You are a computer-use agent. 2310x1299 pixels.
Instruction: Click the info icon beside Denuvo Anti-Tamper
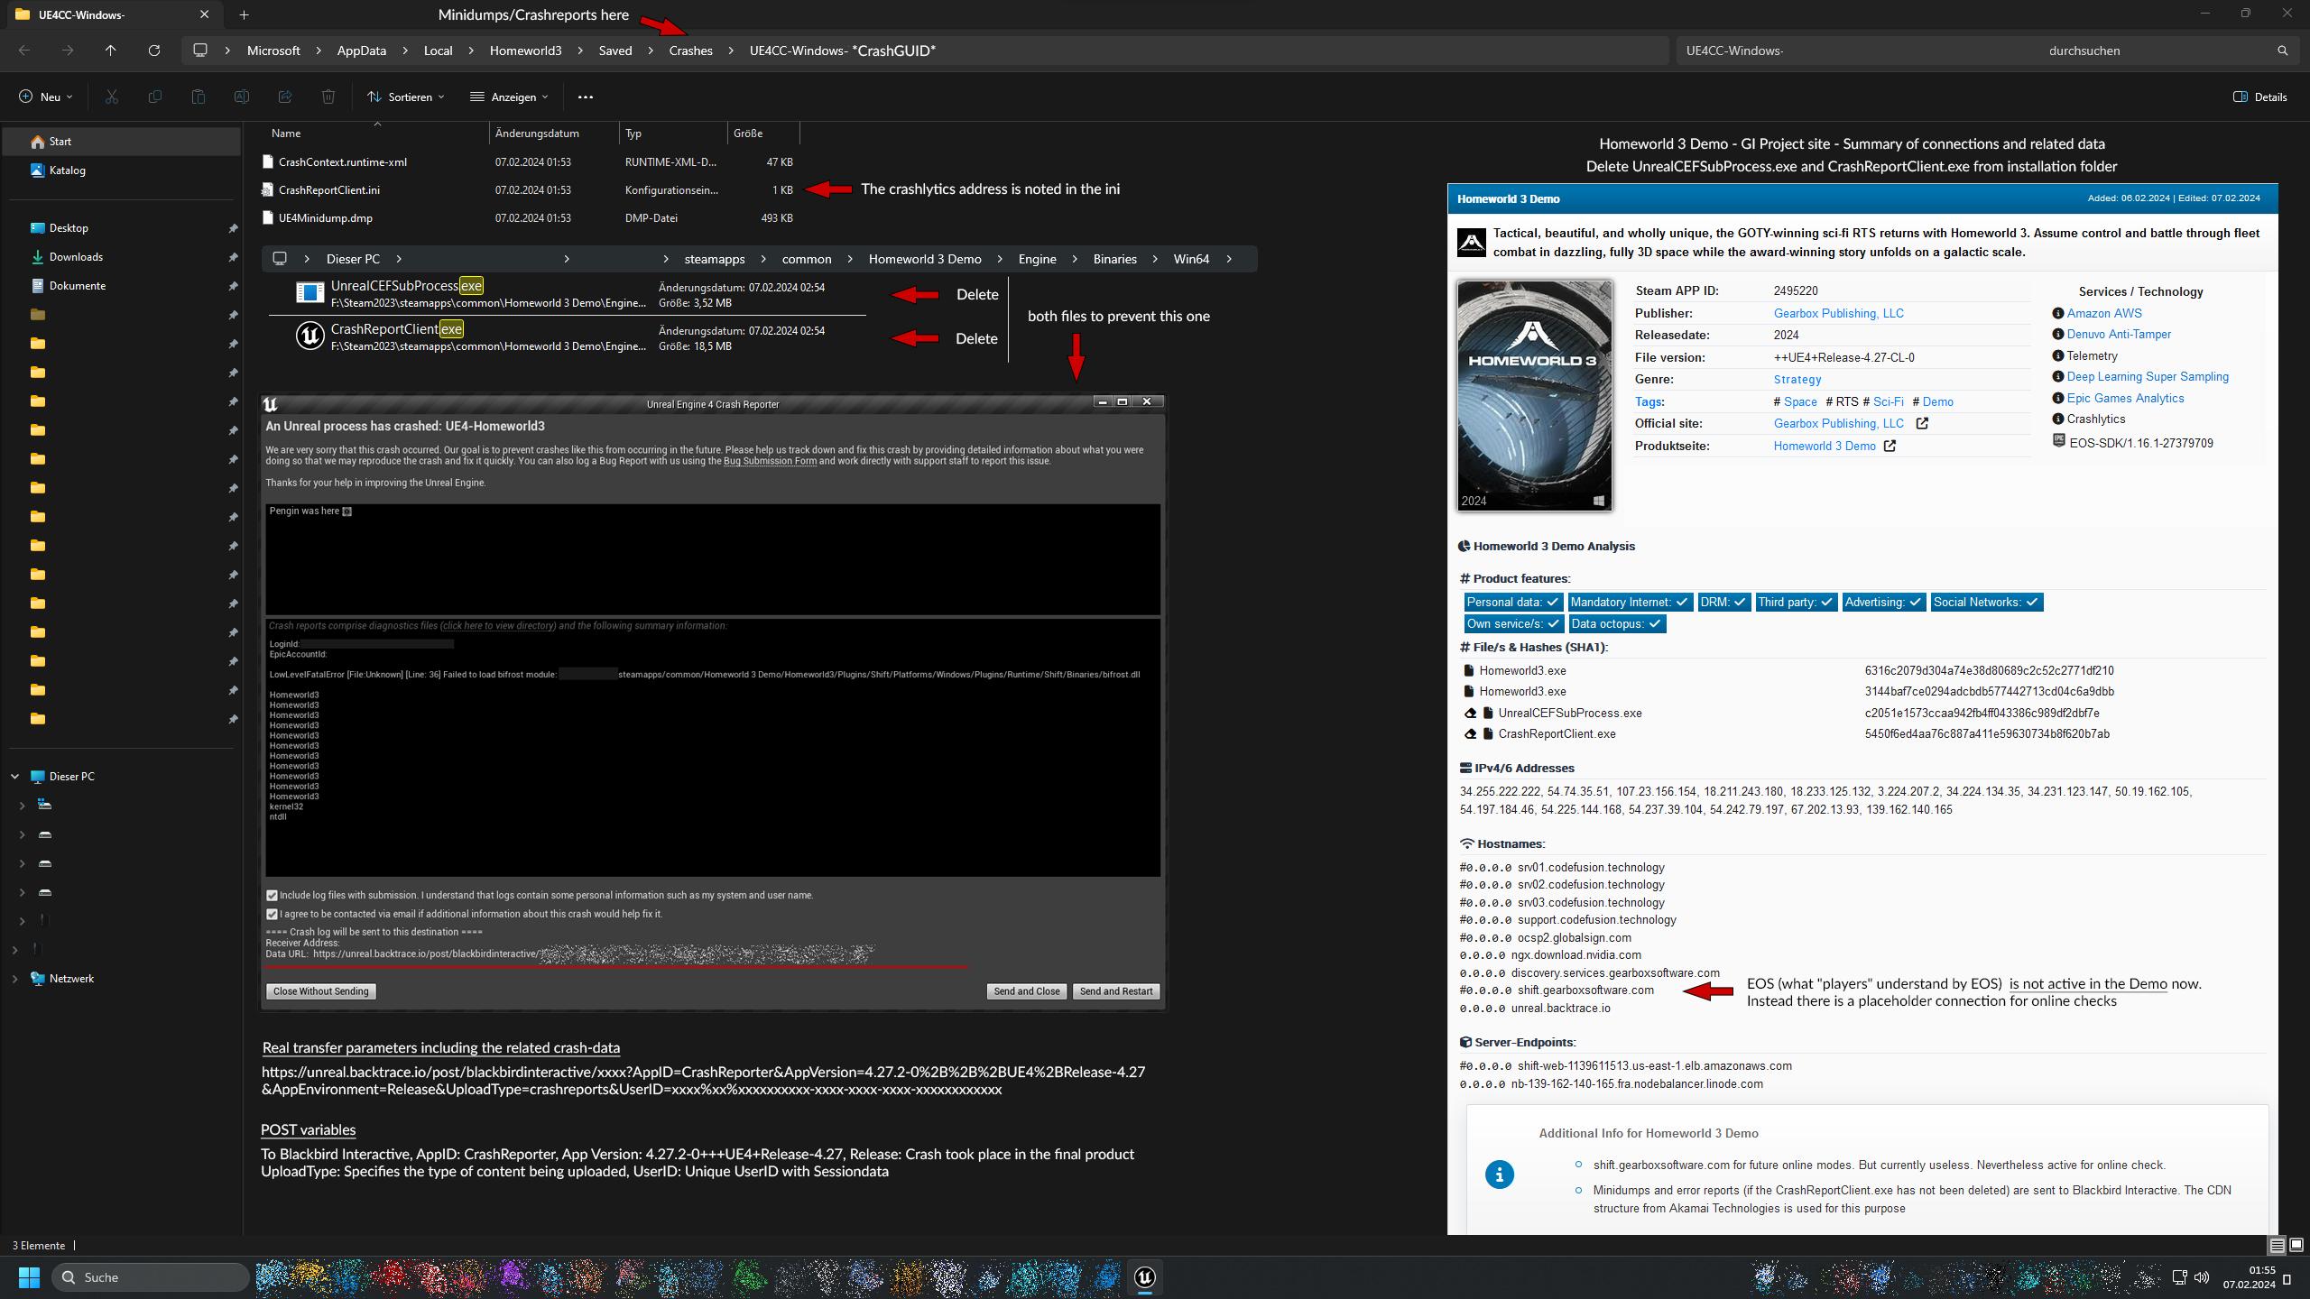[2058, 335]
